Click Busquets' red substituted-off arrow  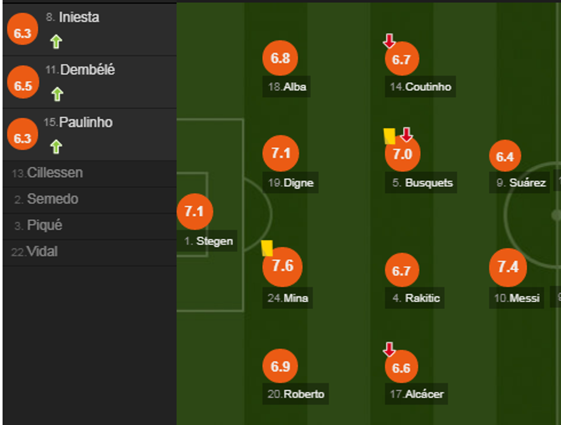point(406,135)
